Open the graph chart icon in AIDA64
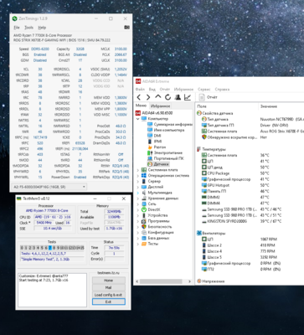This screenshot has height=335, width=304. (x=188, y=97)
